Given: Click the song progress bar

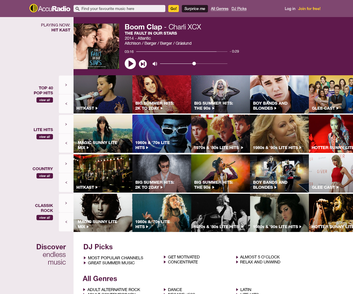Looking at the screenshot, I should coord(182,51).
